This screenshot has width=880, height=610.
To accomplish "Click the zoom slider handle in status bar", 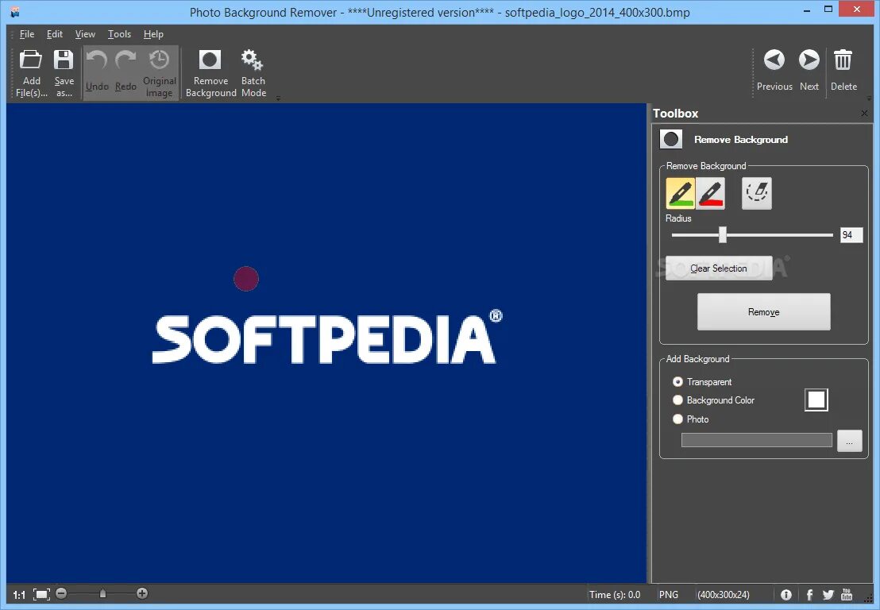I will [102, 593].
